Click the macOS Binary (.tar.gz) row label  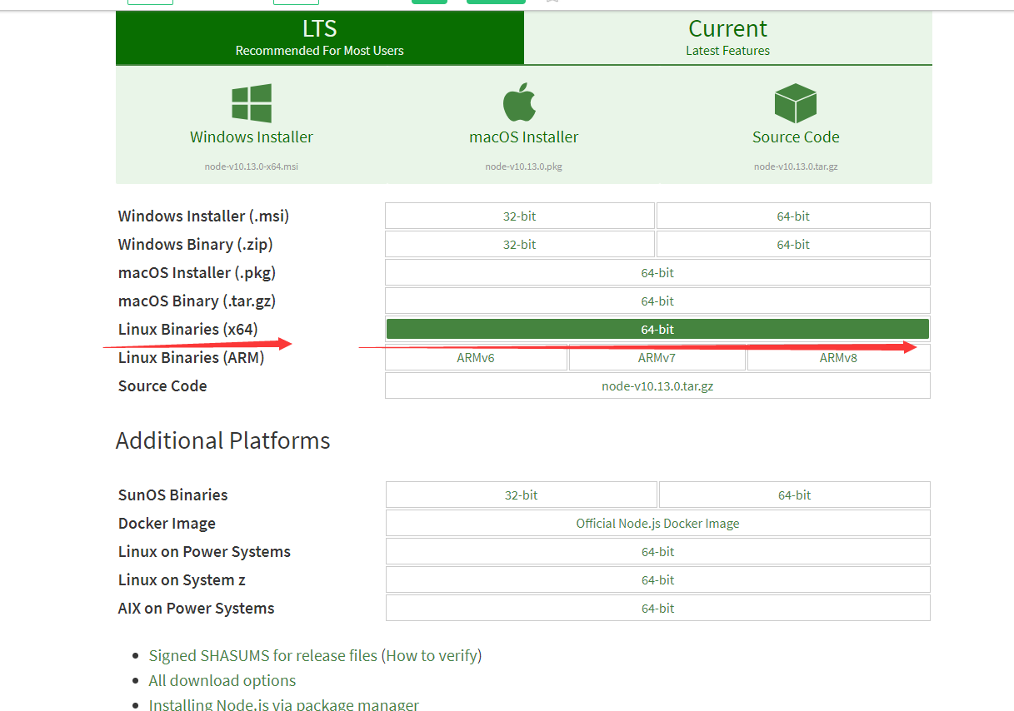197,301
